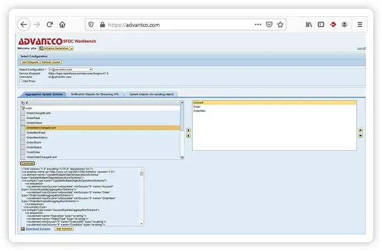Open the page actions three-dot menu
This screenshot has width=382, height=251.
click(x=258, y=25)
